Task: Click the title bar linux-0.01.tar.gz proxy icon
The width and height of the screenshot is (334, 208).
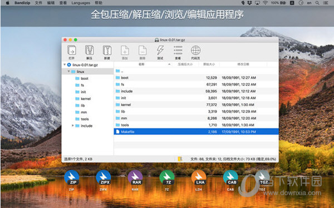Action: click(157, 40)
